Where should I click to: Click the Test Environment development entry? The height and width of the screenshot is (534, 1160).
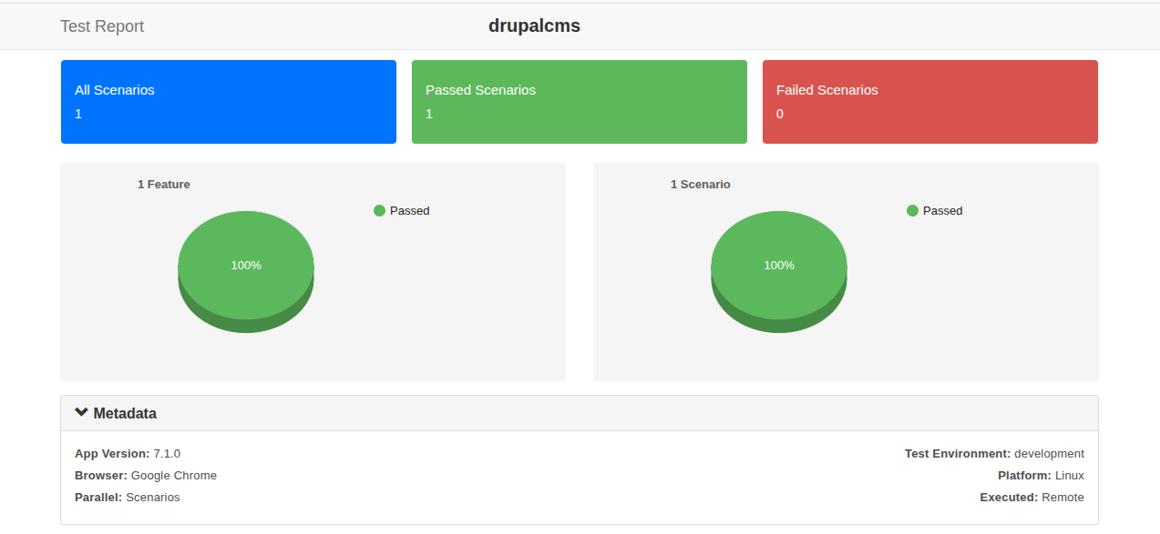click(x=994, y=453)
